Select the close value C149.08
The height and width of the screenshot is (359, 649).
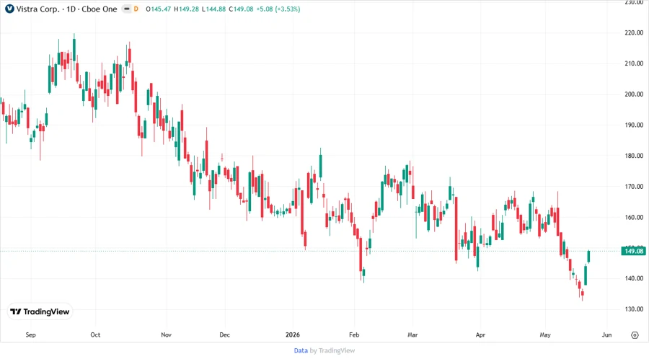coord(241,9)
